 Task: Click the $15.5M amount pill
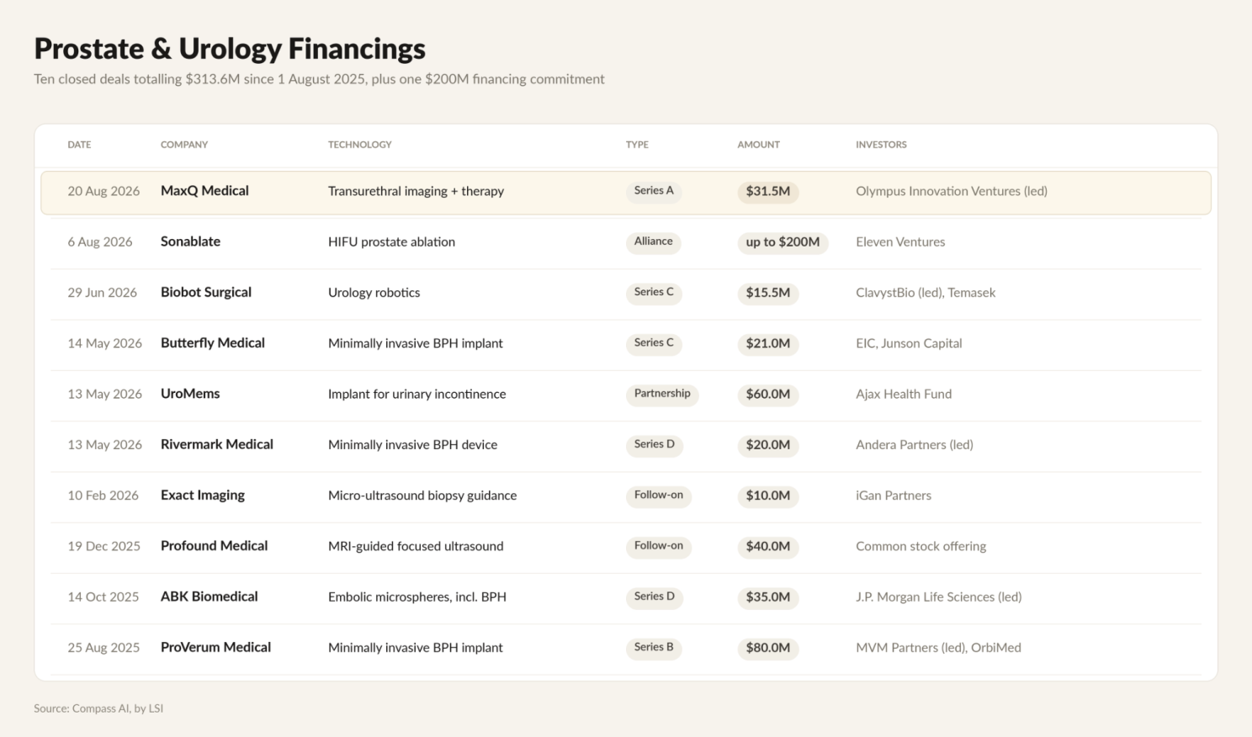click(x=767, y=293)
